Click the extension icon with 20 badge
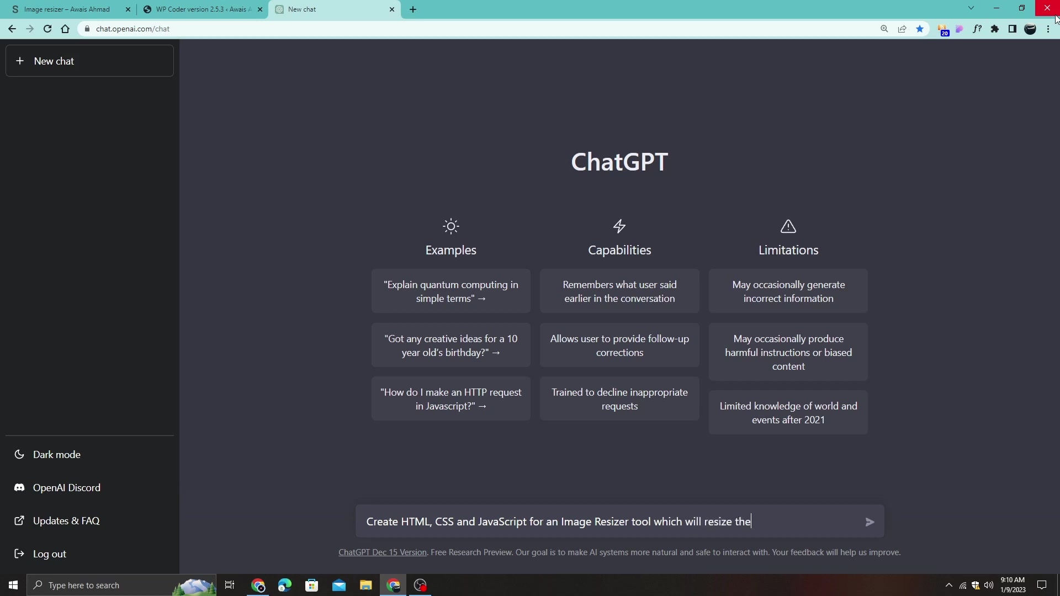This screenshot has height=596, width=1060. (x=943, y=30)
